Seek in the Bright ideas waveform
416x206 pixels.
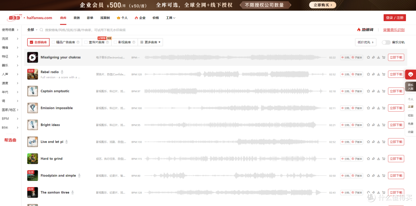(x=236, y=125)
